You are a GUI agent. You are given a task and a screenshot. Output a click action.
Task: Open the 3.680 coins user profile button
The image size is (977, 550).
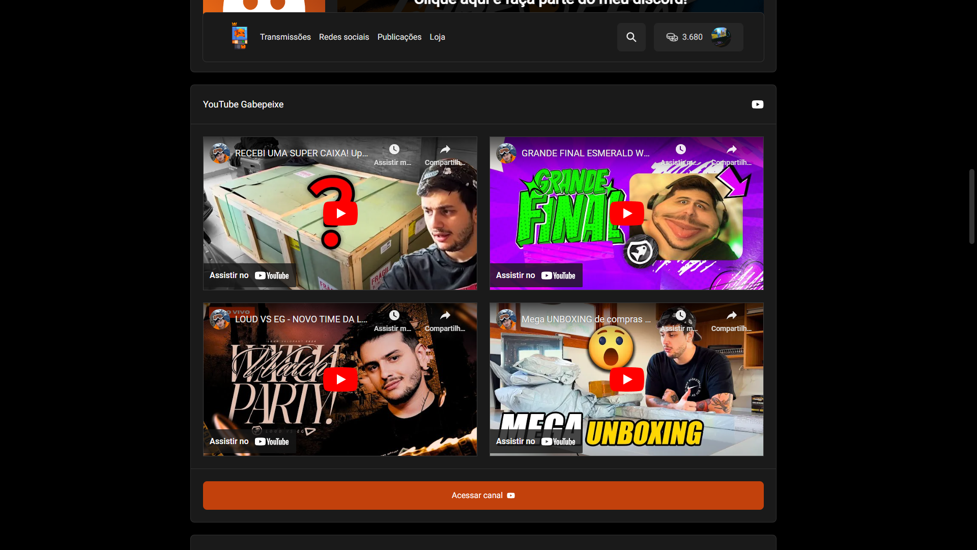point(698,37)
